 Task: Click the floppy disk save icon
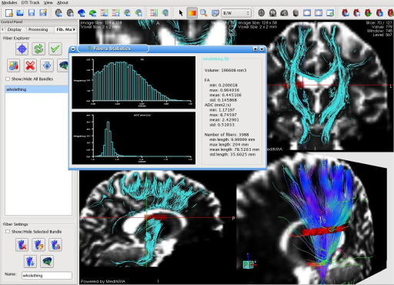tap(32, 12)
